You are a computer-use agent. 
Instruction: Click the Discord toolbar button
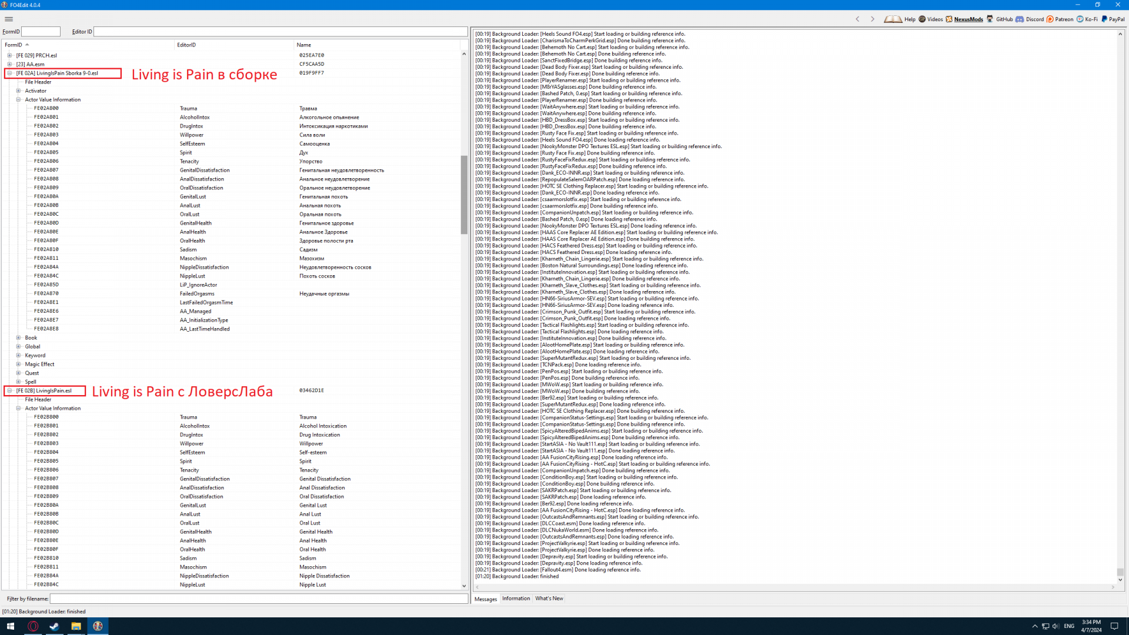1030,19
